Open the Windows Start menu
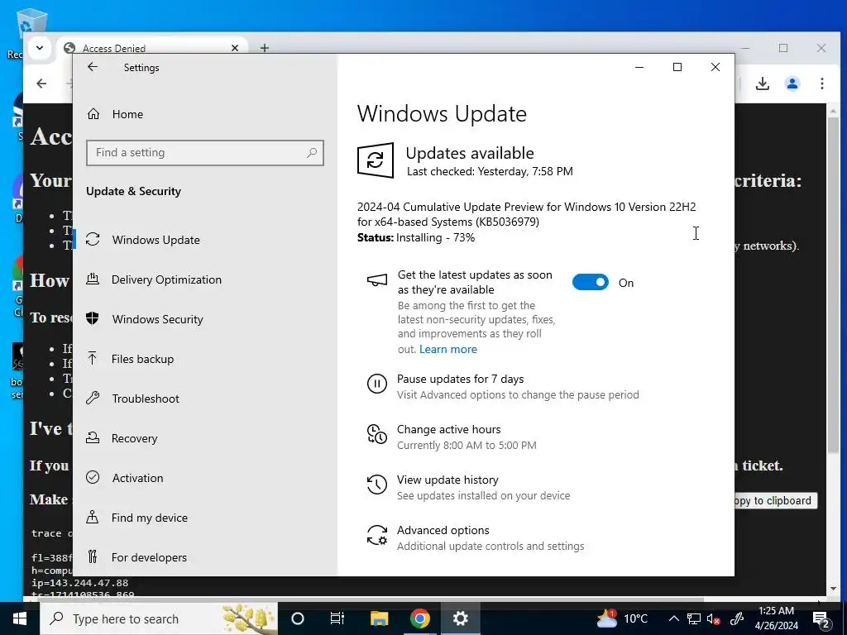The image size is (847, 635). point(20,618)
